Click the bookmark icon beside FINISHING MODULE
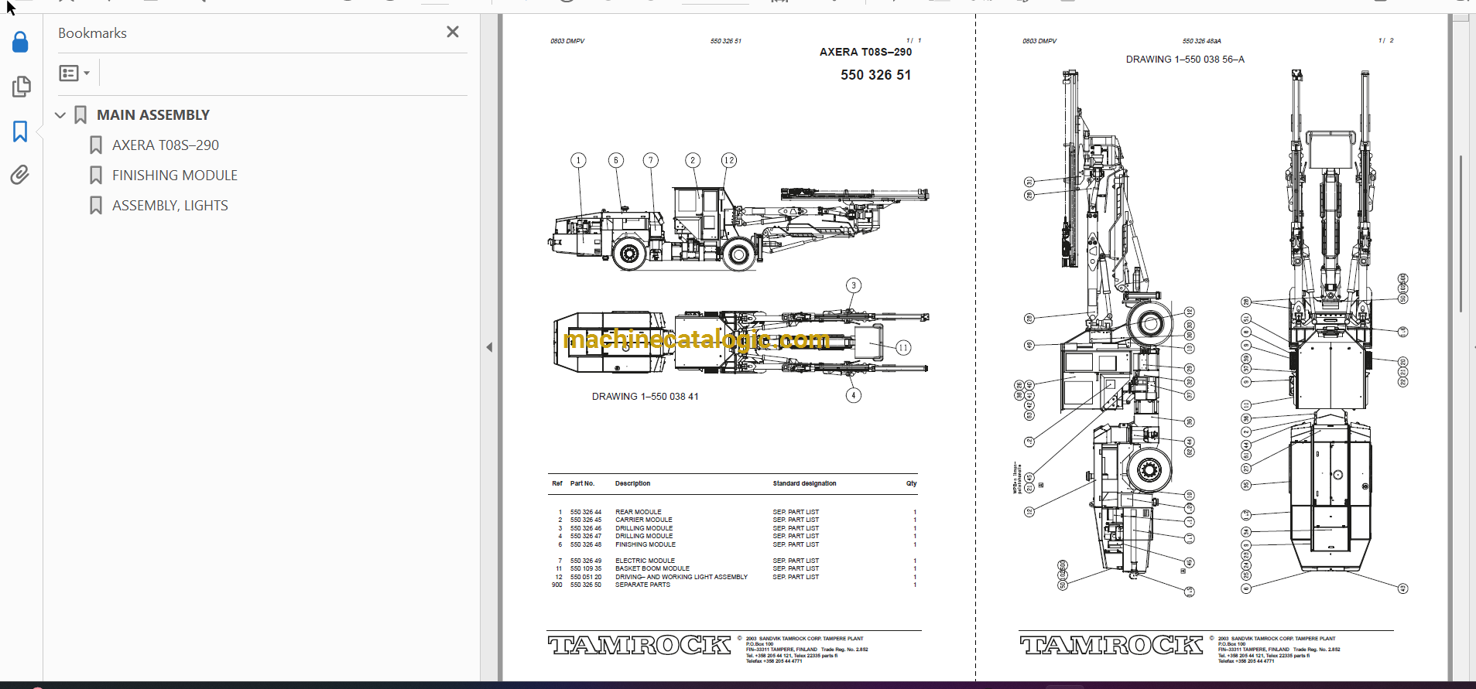The height and width of the screenshot is (689, 1476). pyautogui.click(x=96, y=176)
